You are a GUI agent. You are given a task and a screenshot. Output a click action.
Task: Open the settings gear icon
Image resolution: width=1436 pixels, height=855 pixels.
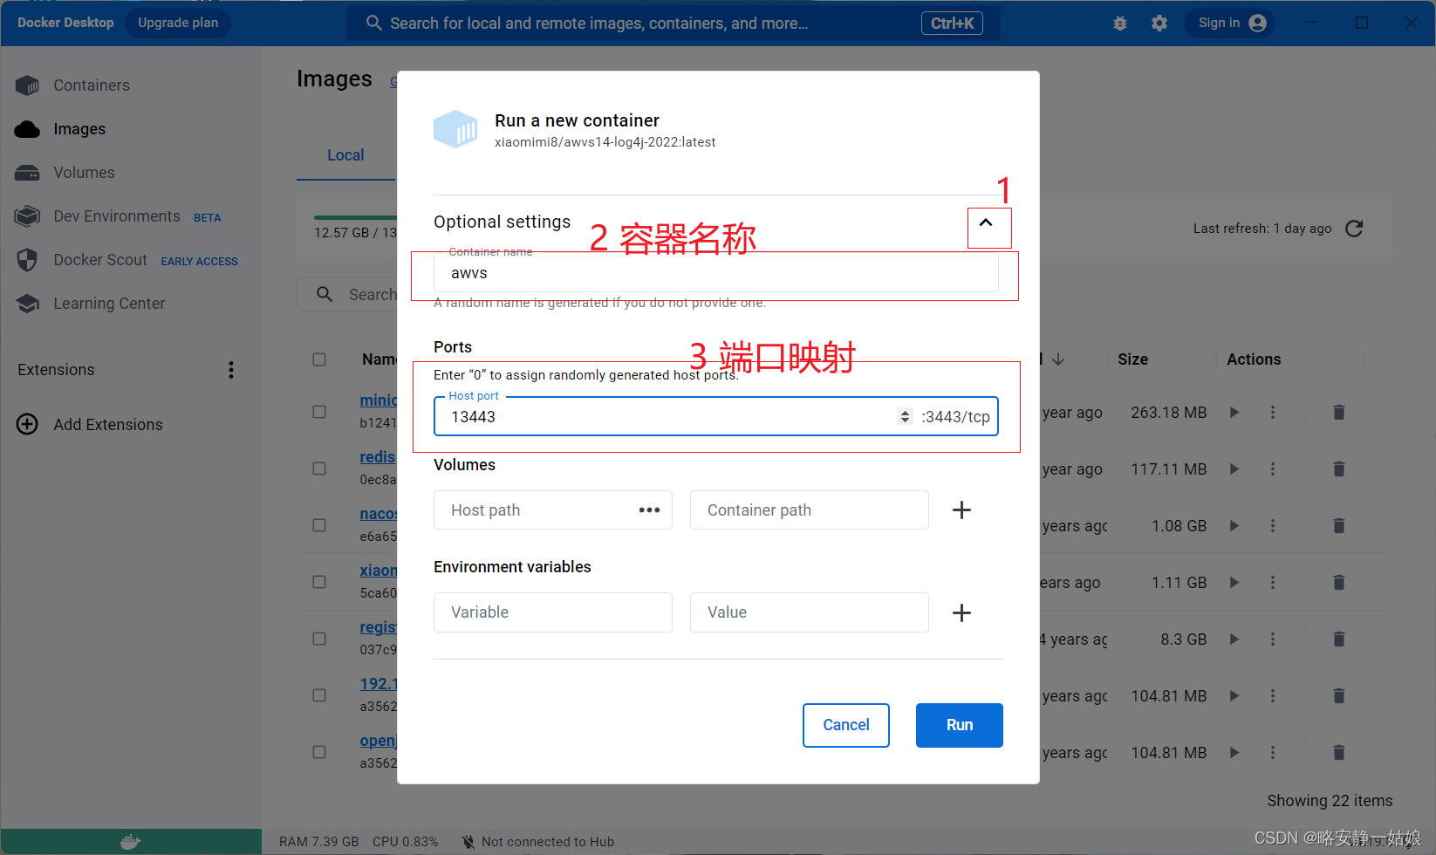1159,24
